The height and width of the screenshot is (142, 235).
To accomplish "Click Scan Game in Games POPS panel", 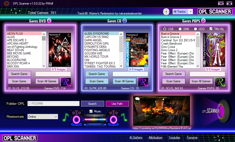I will [174, 81].
